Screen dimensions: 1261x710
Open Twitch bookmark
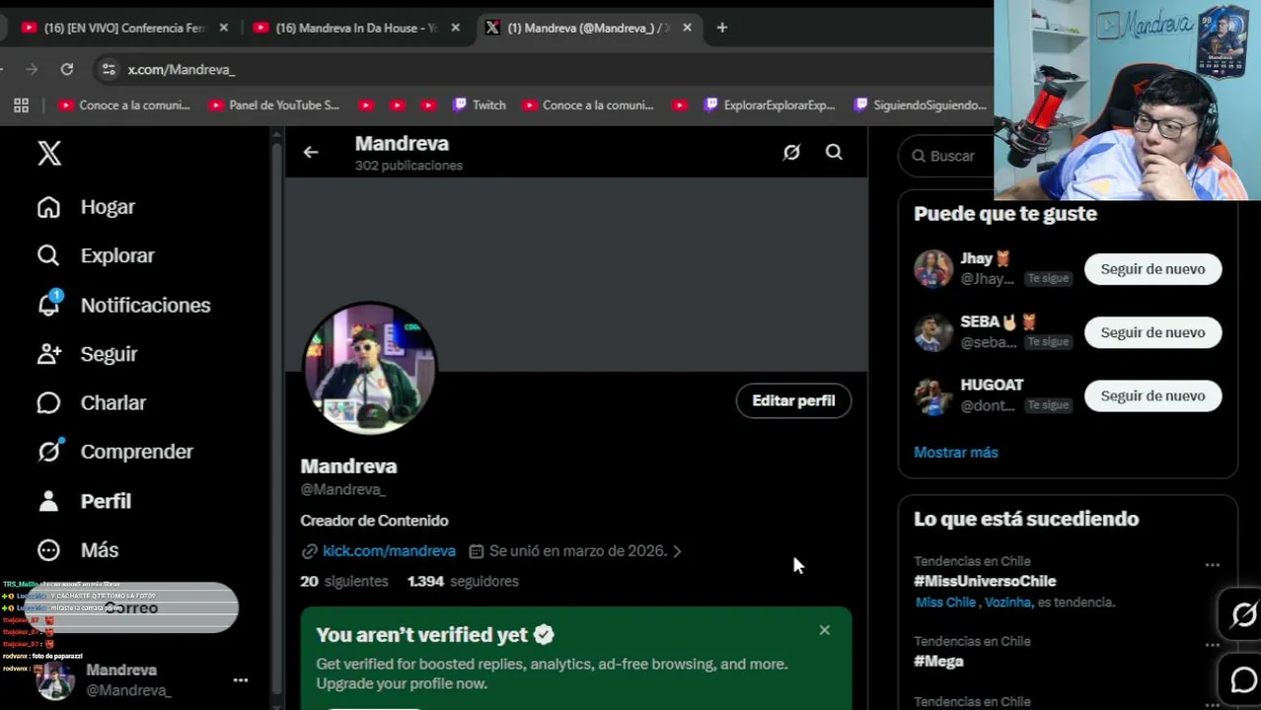479,106
